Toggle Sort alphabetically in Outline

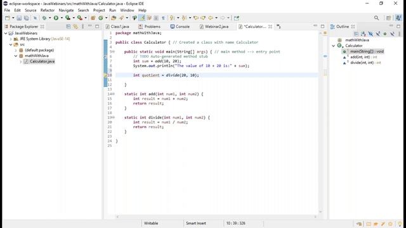pyautogui.click(x=363, y=34)
